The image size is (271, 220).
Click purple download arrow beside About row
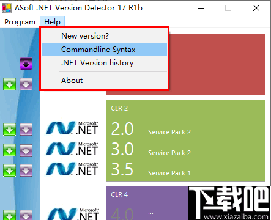(x=26, y=84)
